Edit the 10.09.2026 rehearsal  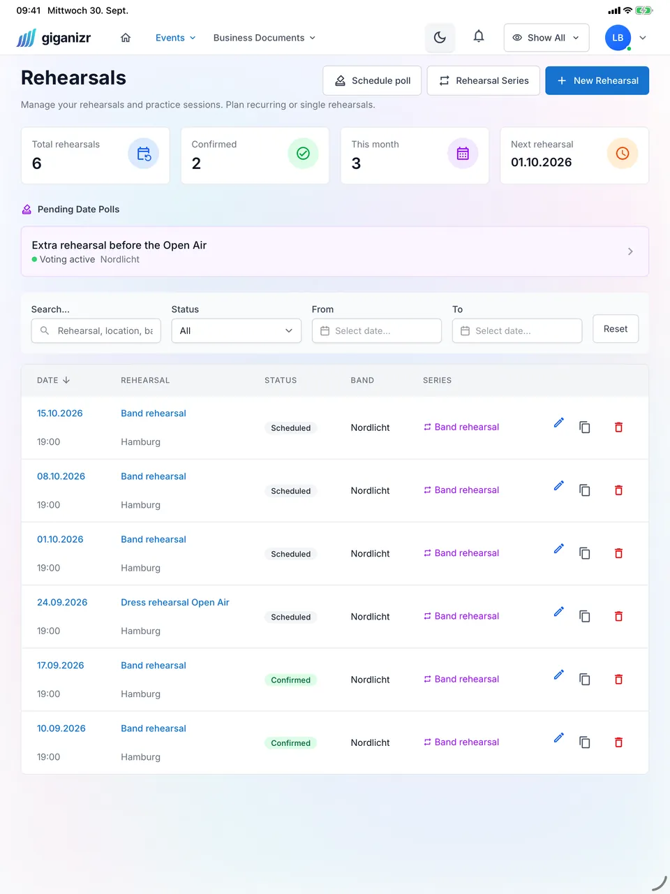pos(559,738)
